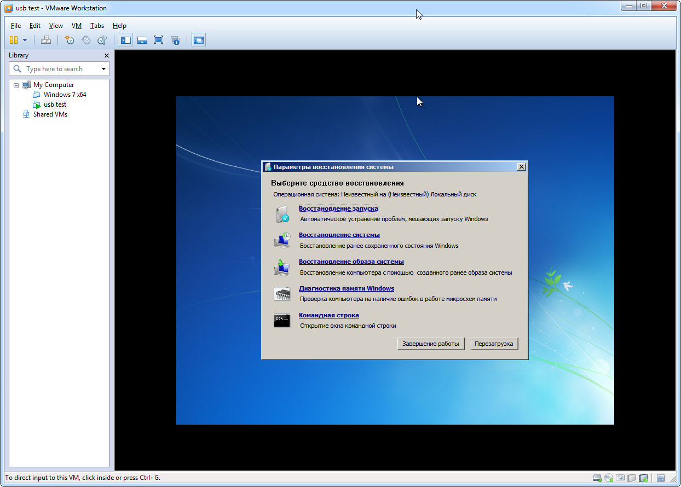This screenshot has height=487, width=681.
Task: Open the Help menu
Action: click(119, 26)
